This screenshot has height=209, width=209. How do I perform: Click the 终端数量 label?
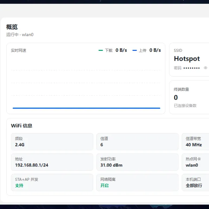(181, 89)
